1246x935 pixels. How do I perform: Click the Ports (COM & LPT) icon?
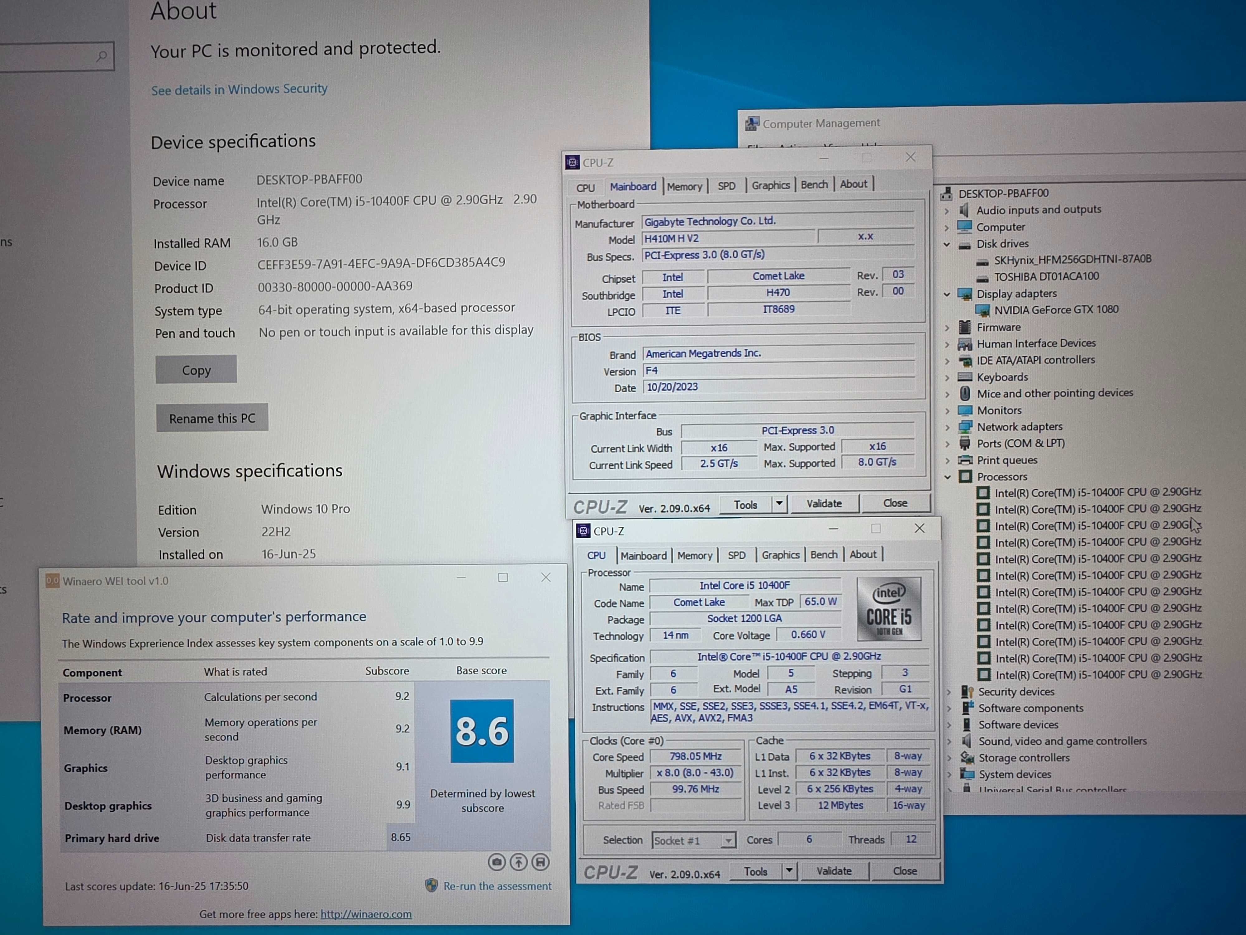click(x=965, y=444)
